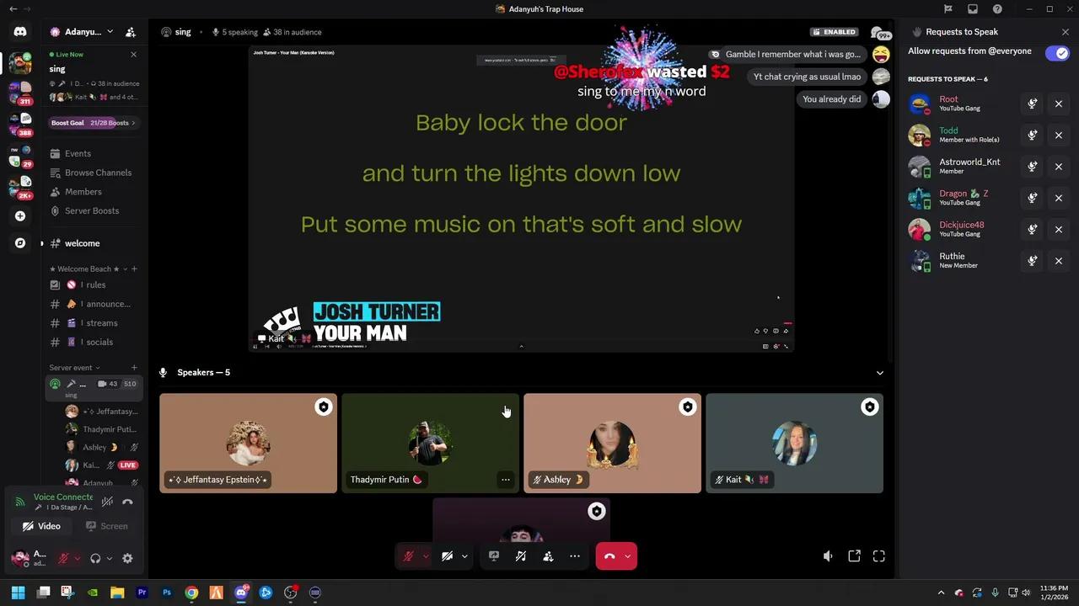Select Jeffantasy Epstein's speaker tile
Image resolution: width=1079 pixels, height=606 pixels.
point(248,444)
